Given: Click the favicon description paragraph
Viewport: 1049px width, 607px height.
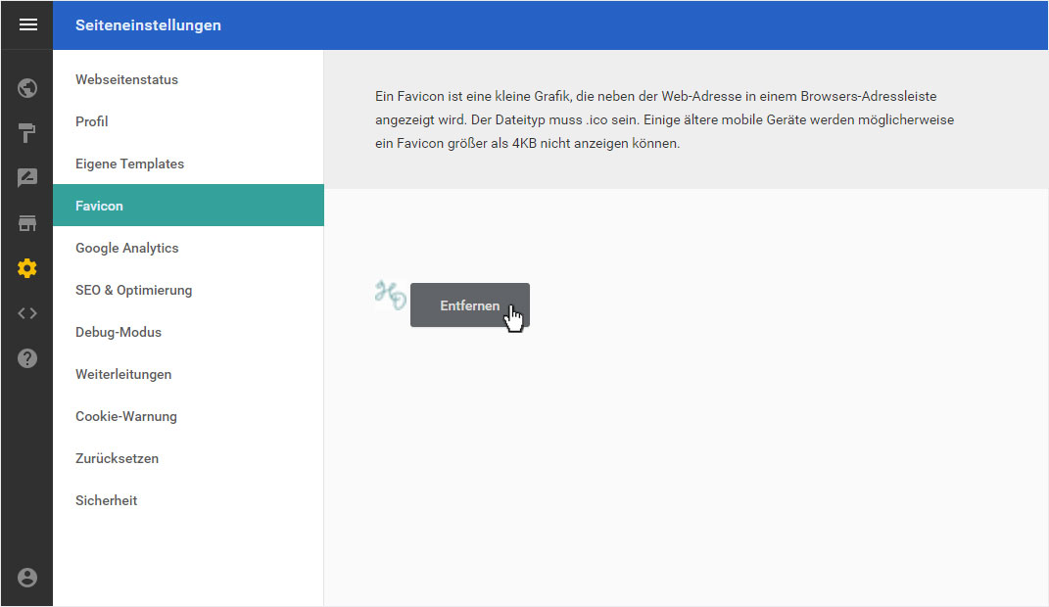Looking at the screenshot, I should (x=664, y=119).
